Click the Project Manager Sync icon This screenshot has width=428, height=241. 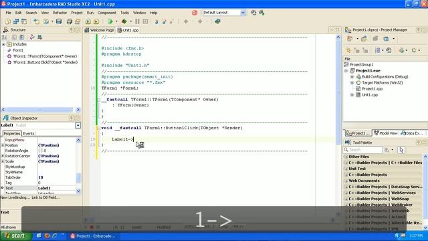point(389,50)
